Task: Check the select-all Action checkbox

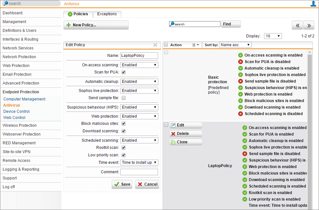Action: tap(166, 45)
